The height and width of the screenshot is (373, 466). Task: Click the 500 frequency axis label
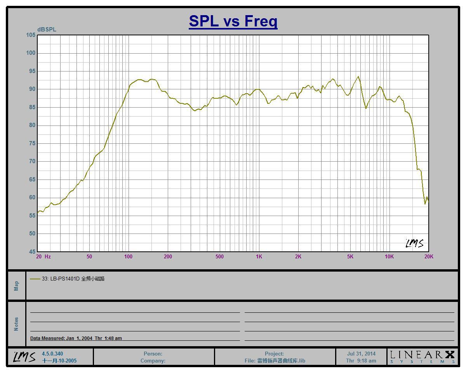(219, 256)
